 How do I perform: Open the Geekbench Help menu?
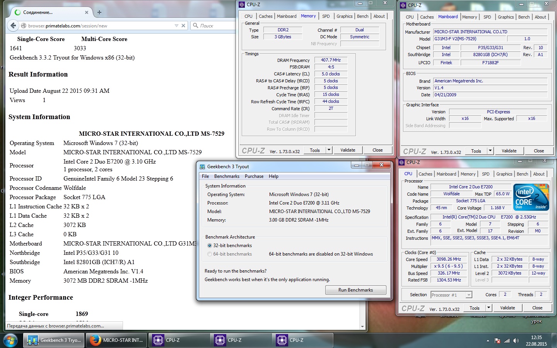point(273,176)
